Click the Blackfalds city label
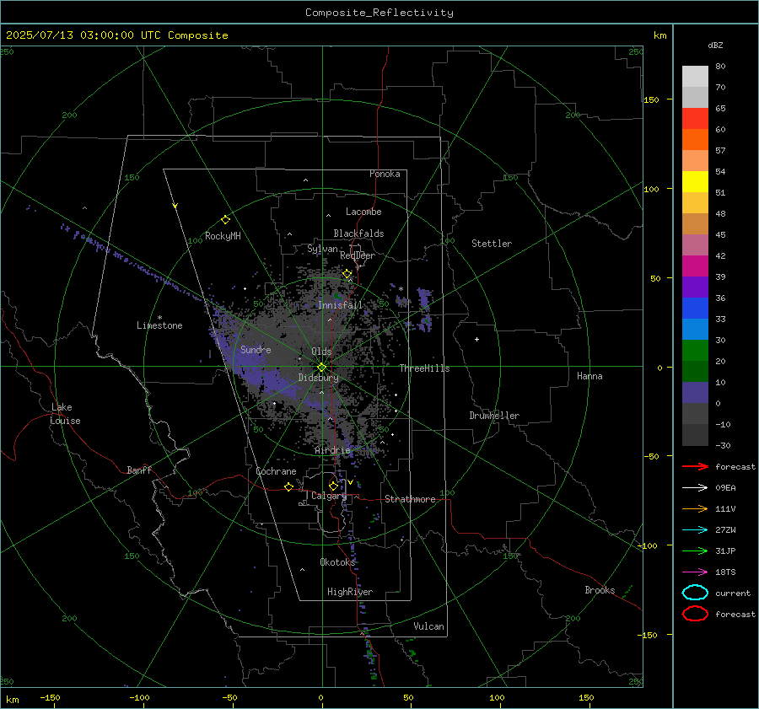Viewport: 759px width, 709px height. (358, 234)
